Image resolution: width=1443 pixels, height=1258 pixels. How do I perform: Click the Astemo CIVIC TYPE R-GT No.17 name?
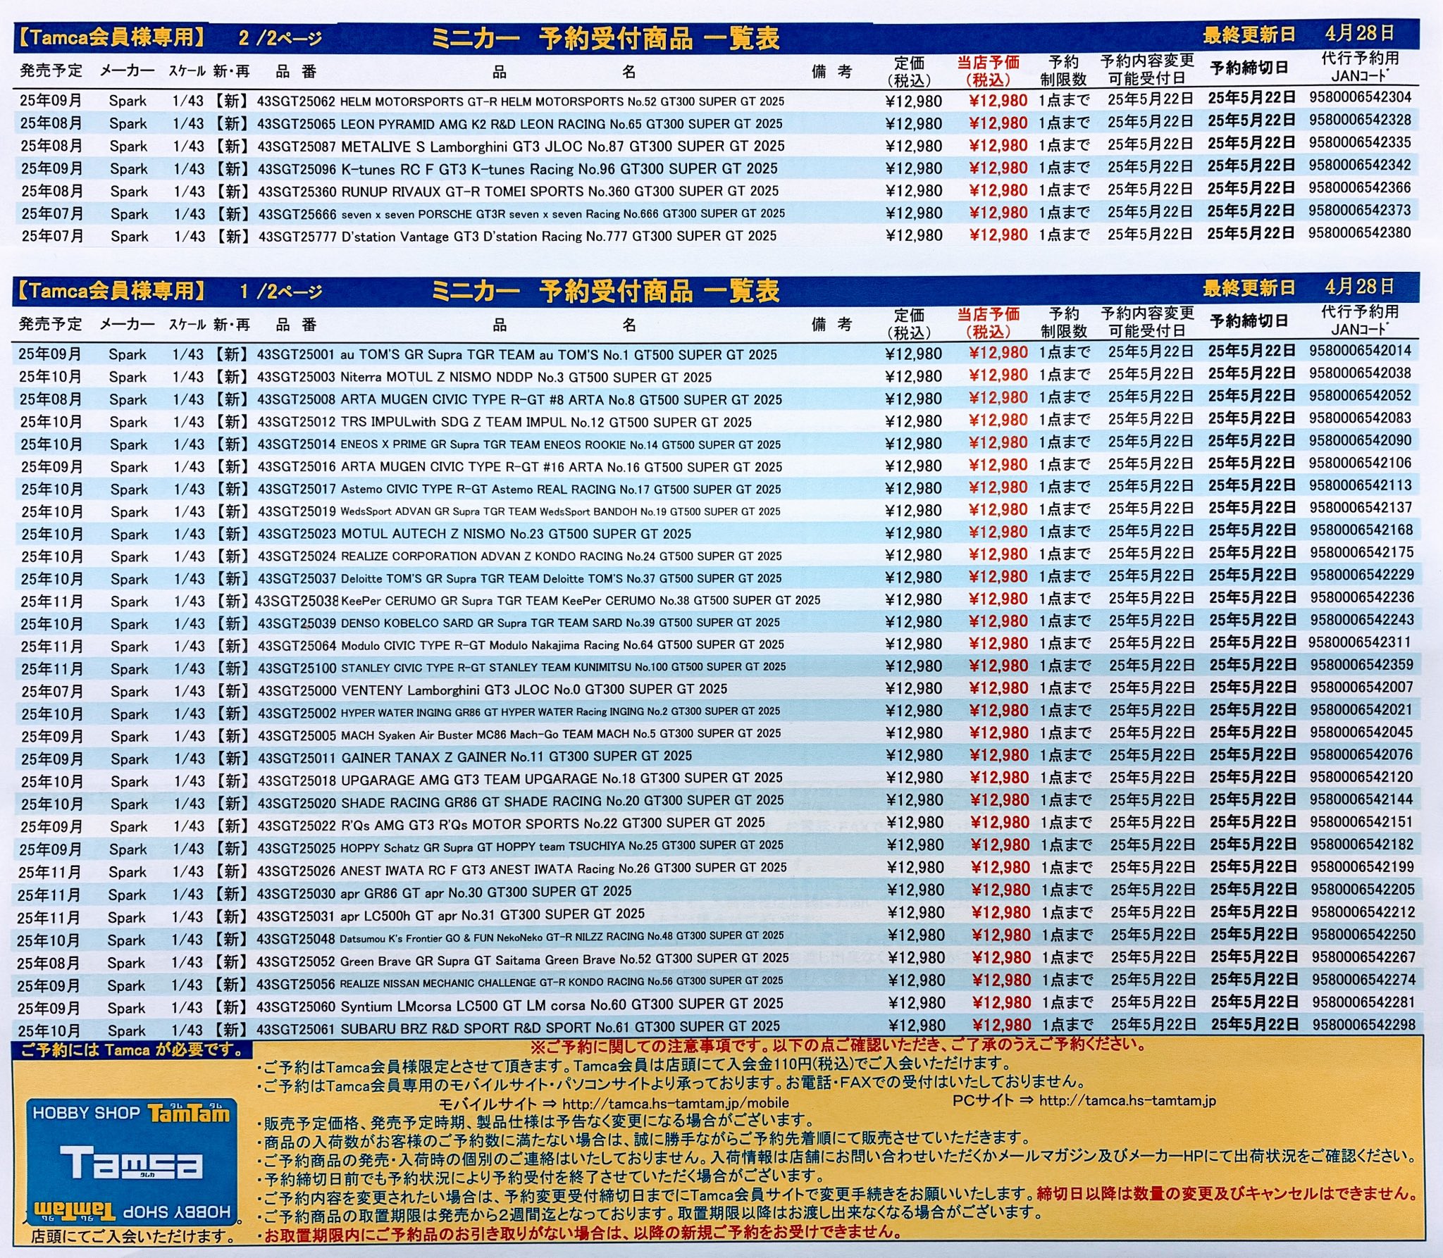(561, 490)
